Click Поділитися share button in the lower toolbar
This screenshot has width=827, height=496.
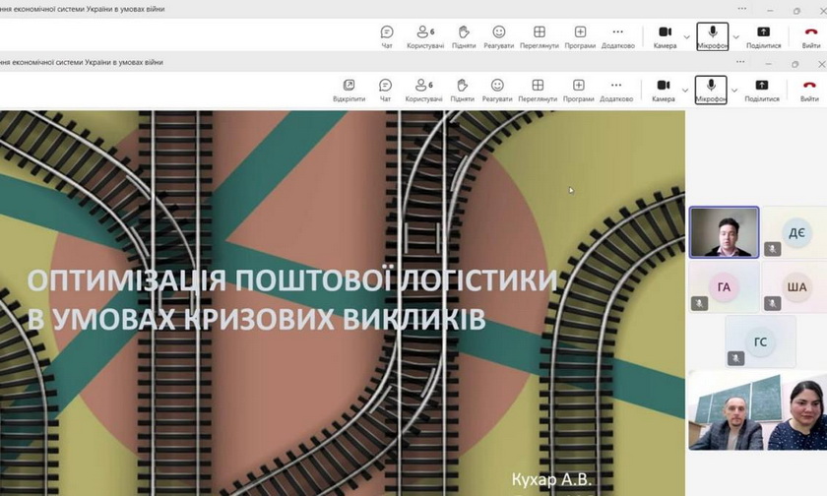[762, 89]
